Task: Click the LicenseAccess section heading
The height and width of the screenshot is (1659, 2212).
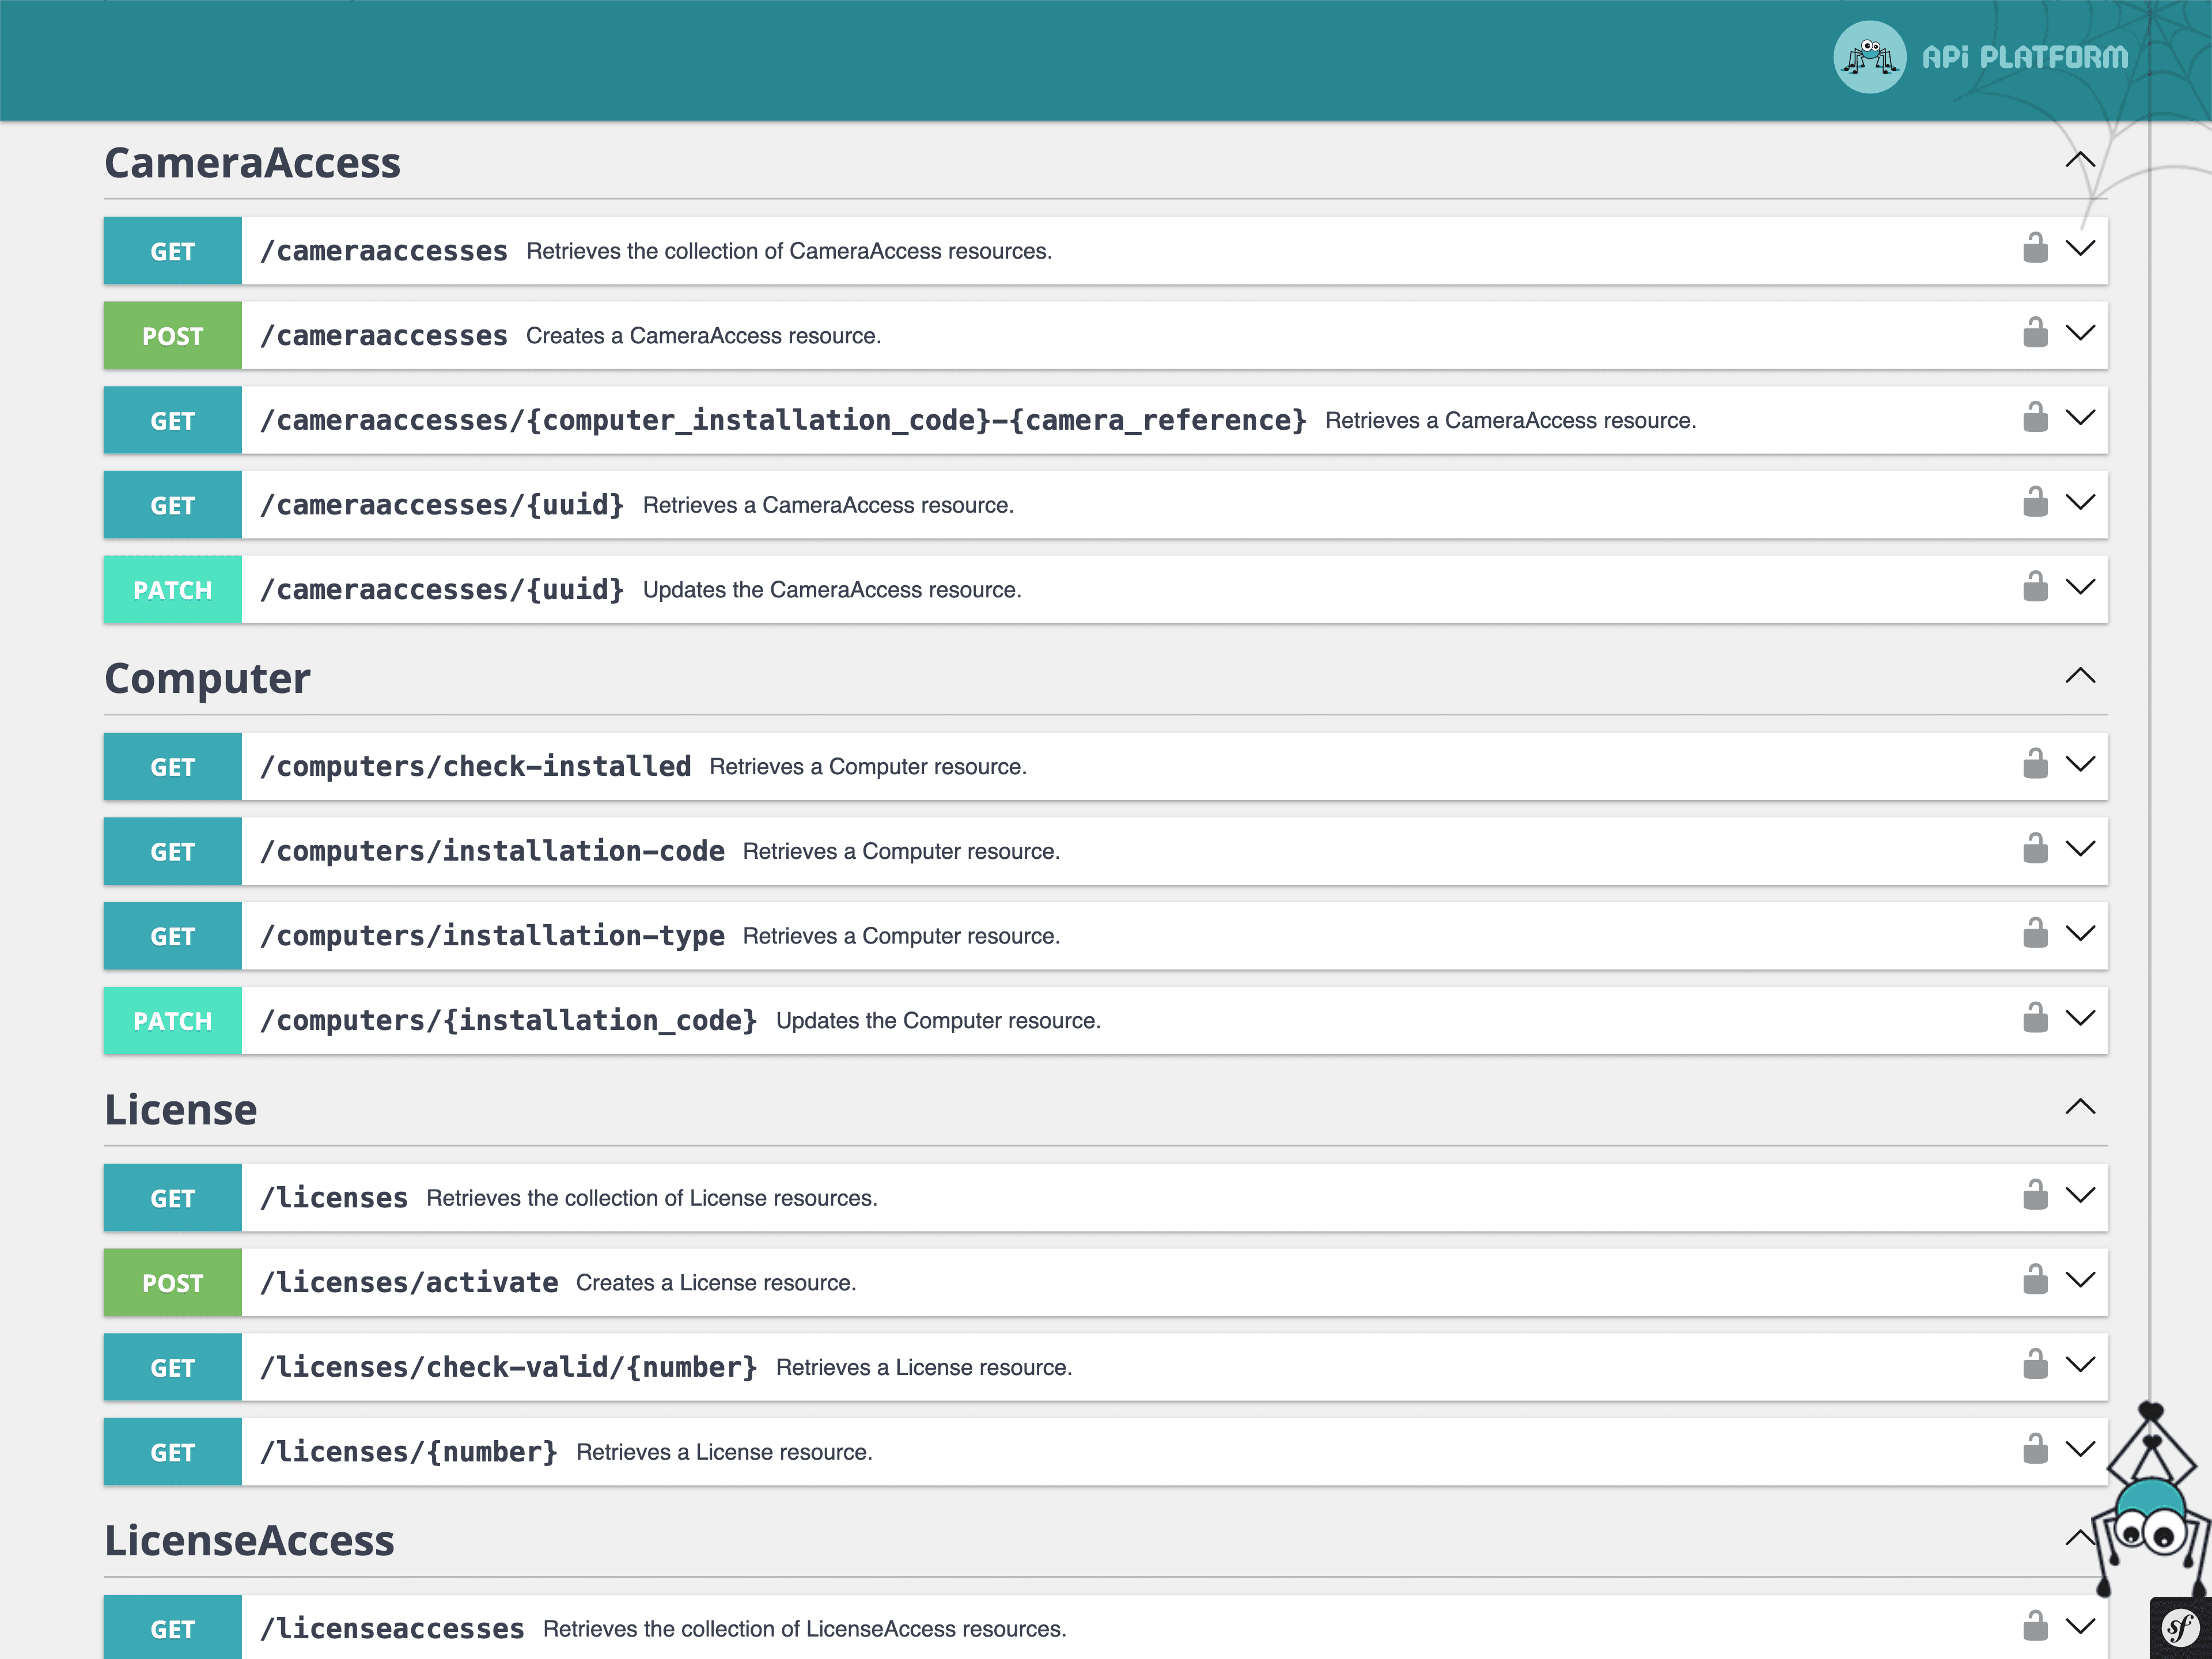Action: [x=249, y=1540]
